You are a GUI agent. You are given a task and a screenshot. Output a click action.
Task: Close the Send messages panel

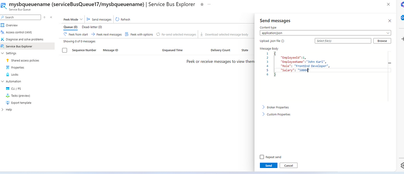click(389, 21)
